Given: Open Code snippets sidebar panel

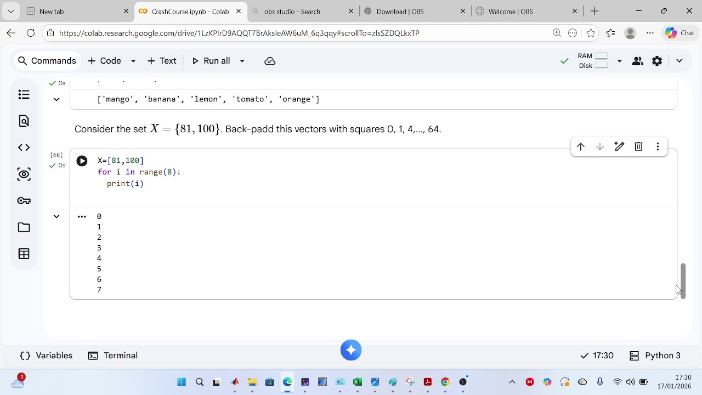Looking at the screenshot, I should pyautogui.click(x=24, y=148).
